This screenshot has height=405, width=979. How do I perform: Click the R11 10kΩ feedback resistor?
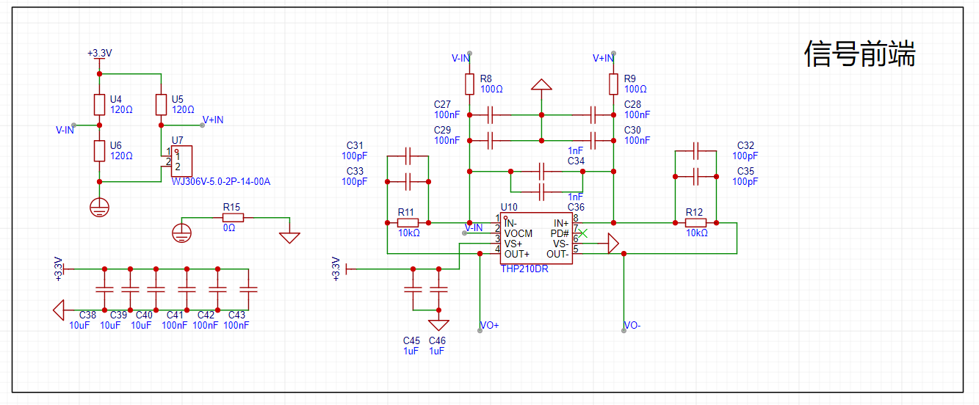tap(408, 222)
